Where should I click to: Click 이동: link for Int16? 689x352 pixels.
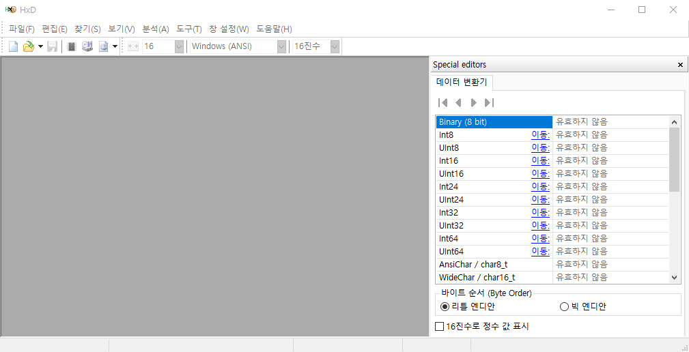540,160
